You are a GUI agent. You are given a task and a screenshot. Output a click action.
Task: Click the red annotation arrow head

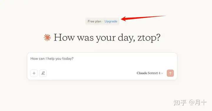124,19
